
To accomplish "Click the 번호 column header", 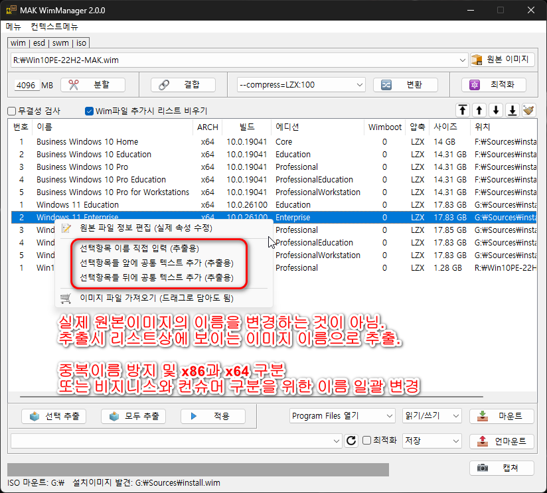I will coord(21,127).
